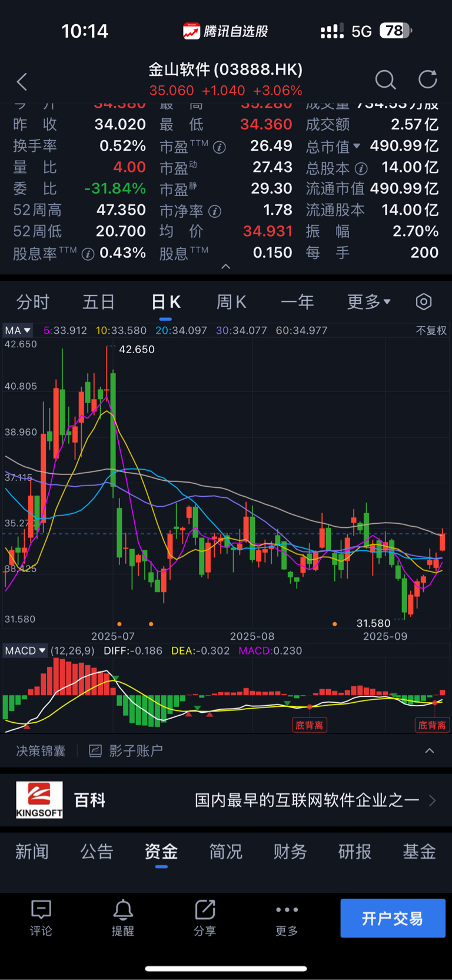Open 简况 tab
452x980 pixels.
pos(225,852)
